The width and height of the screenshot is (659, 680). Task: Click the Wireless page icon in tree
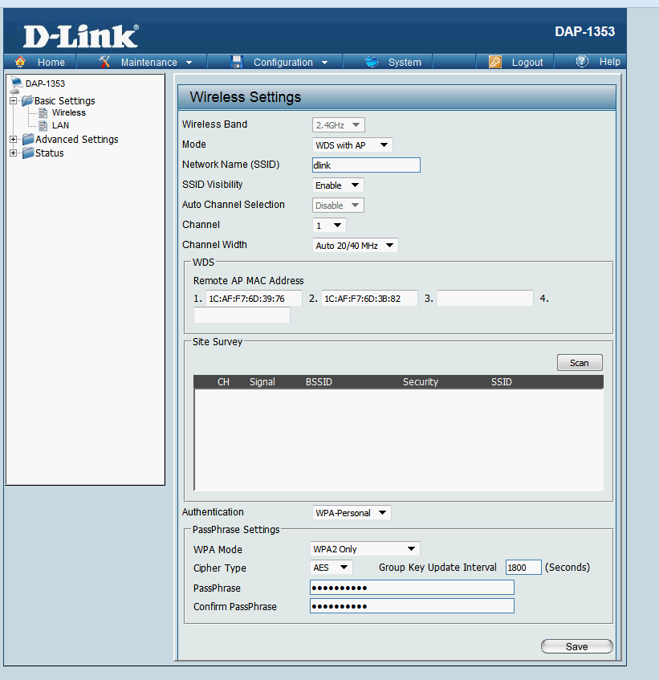tap(43, 112)
